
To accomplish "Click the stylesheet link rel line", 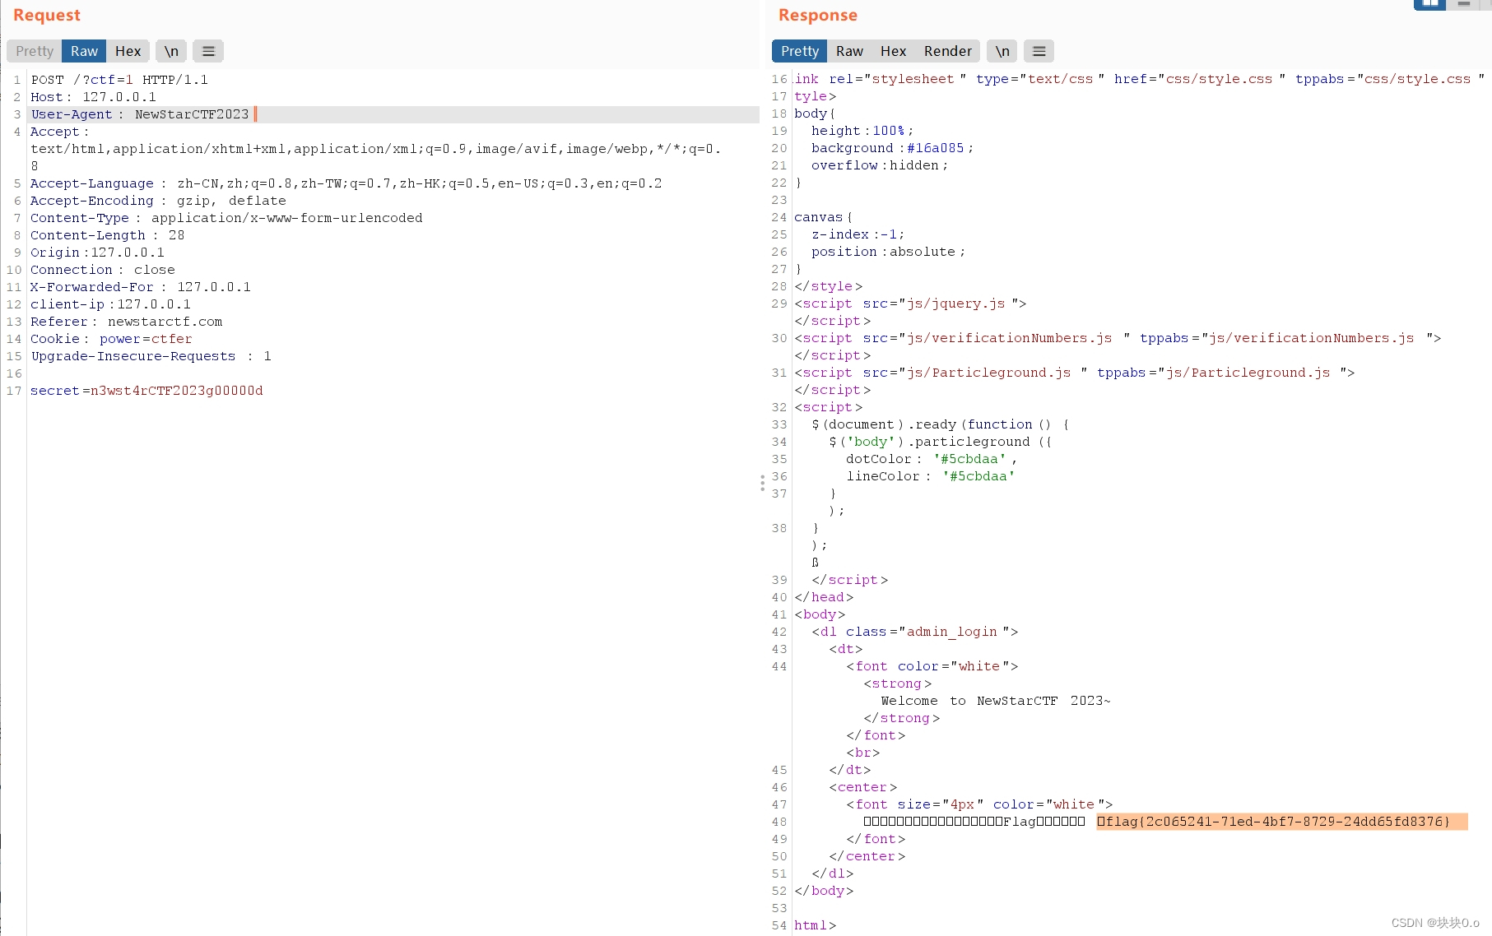I will pyautogui.click(x=1139, y=79).
